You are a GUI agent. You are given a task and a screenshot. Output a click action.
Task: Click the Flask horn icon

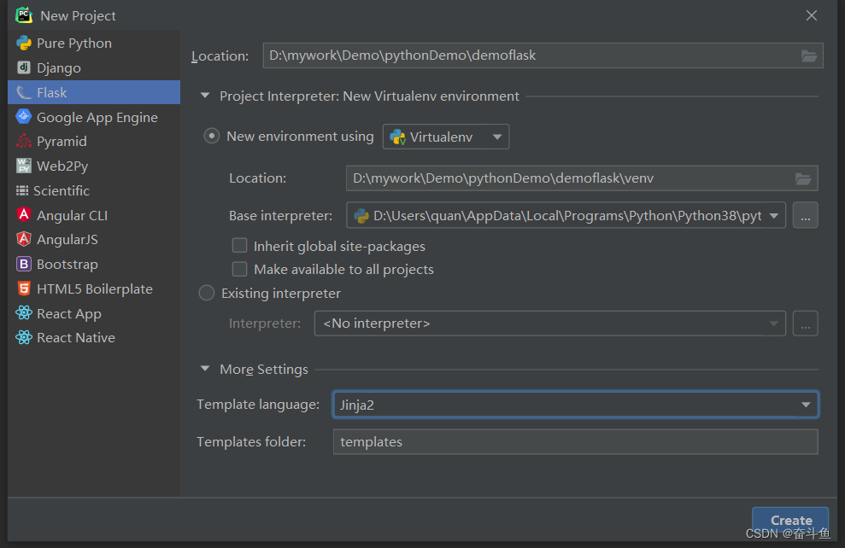click(x=24, y=92)
